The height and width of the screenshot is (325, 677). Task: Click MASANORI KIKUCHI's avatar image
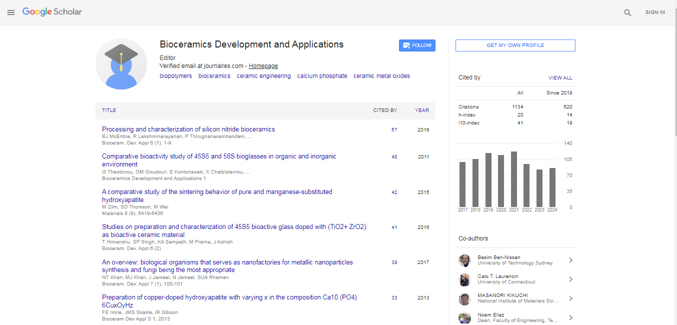coord(464,298)
